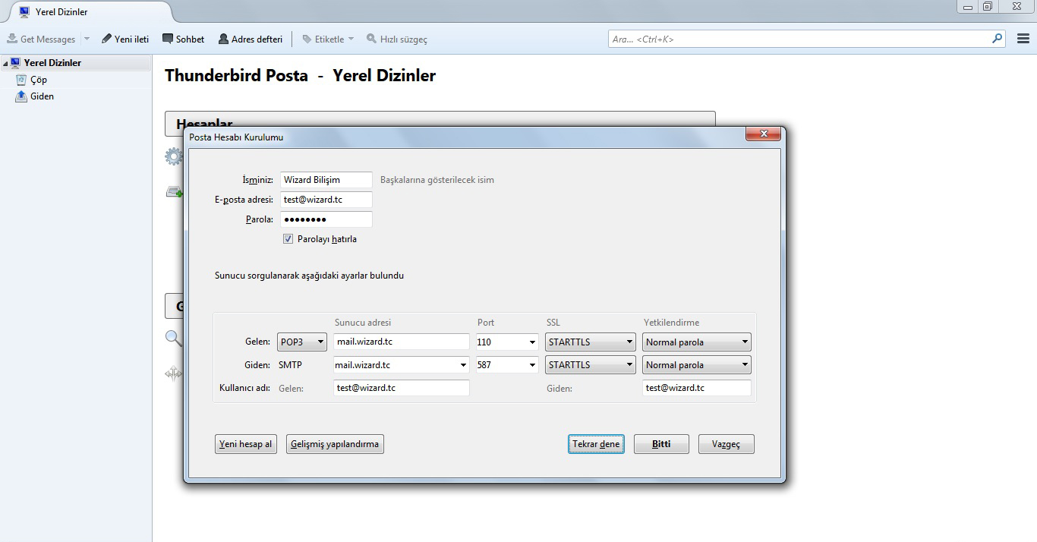This screenshot has height=542, width=1037.
Task: Compose with Yeni ileti button
Action: (125, 39)
